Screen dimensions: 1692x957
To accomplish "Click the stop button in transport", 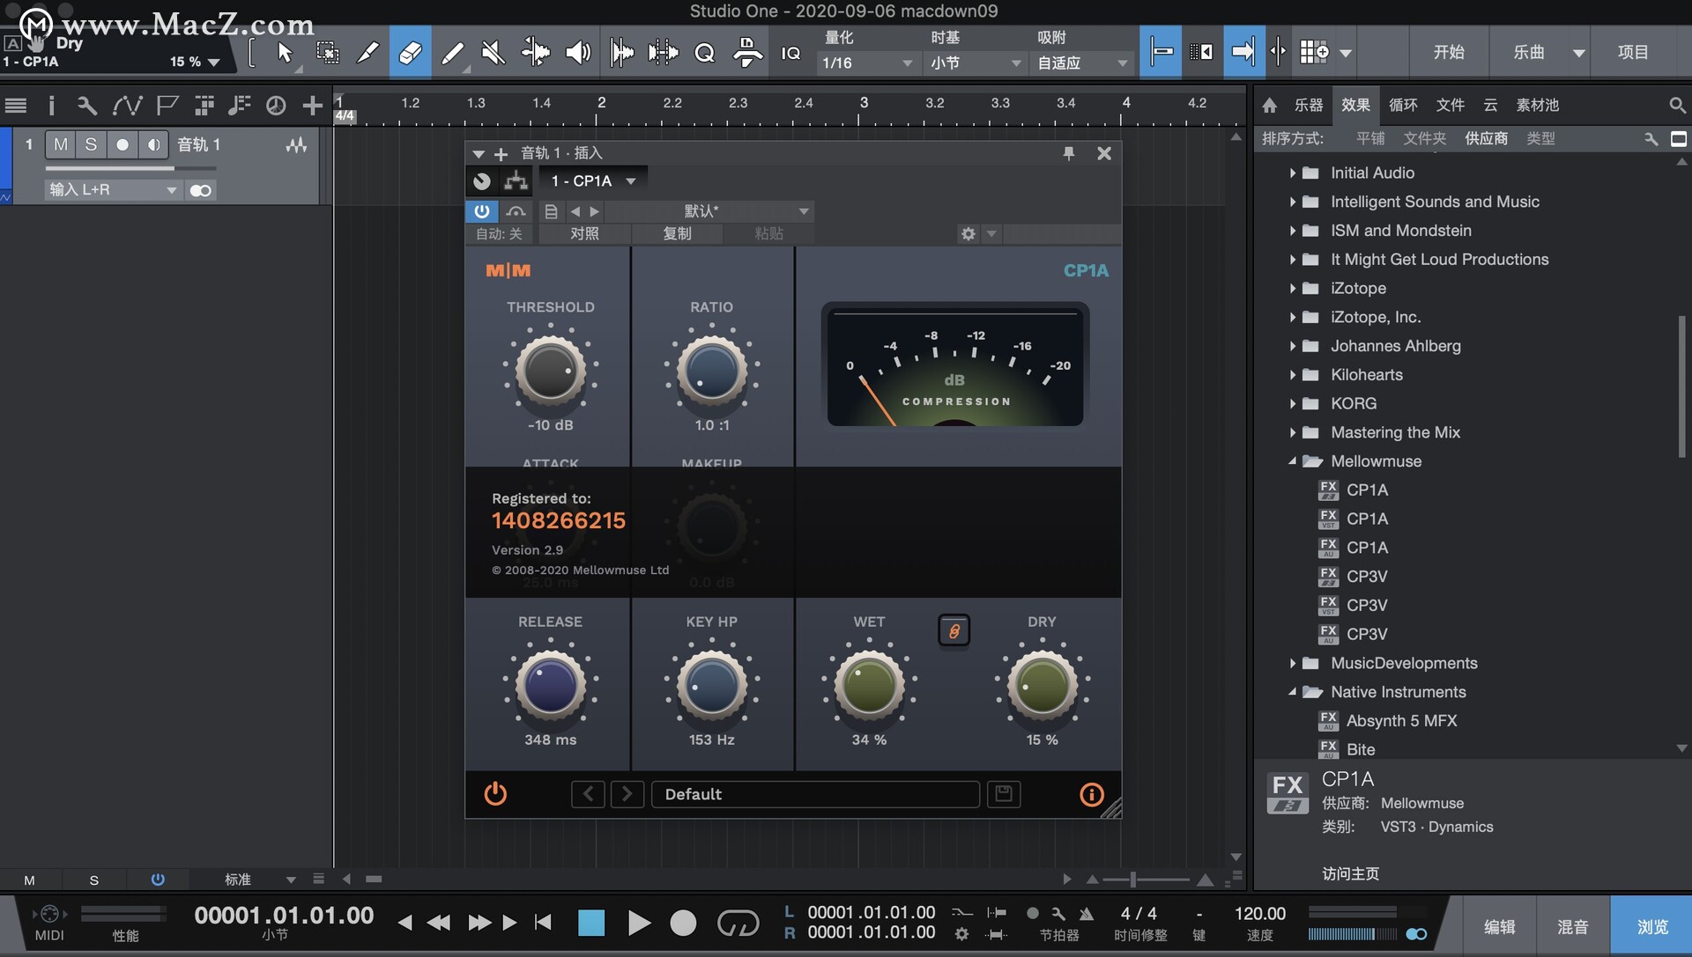I will click(x=591, y=923).
